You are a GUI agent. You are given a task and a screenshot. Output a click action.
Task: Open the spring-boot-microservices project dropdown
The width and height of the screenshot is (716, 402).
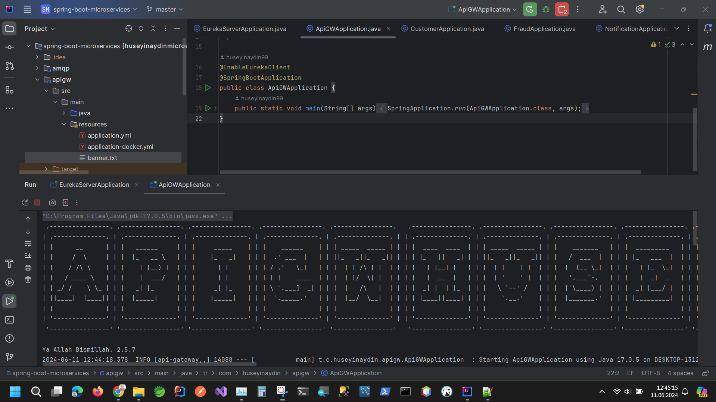[89, 9]
